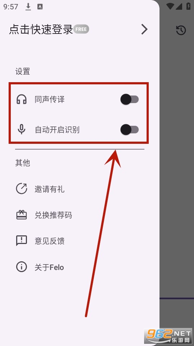Expand login with the right chevron arrow
The width and height of the screenshot is (194, 346).
coord(144,29)
